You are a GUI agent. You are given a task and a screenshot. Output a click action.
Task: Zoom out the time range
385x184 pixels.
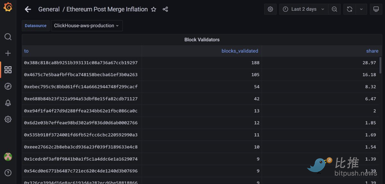pos(334,9)
